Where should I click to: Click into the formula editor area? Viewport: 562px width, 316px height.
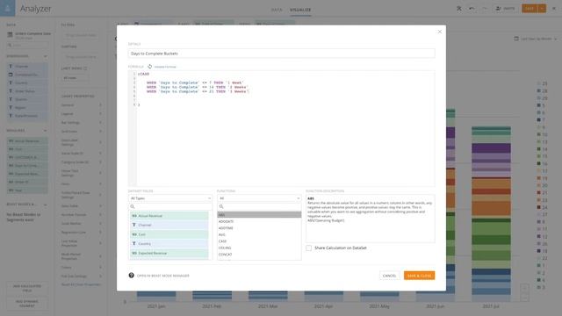pos(281,128)
